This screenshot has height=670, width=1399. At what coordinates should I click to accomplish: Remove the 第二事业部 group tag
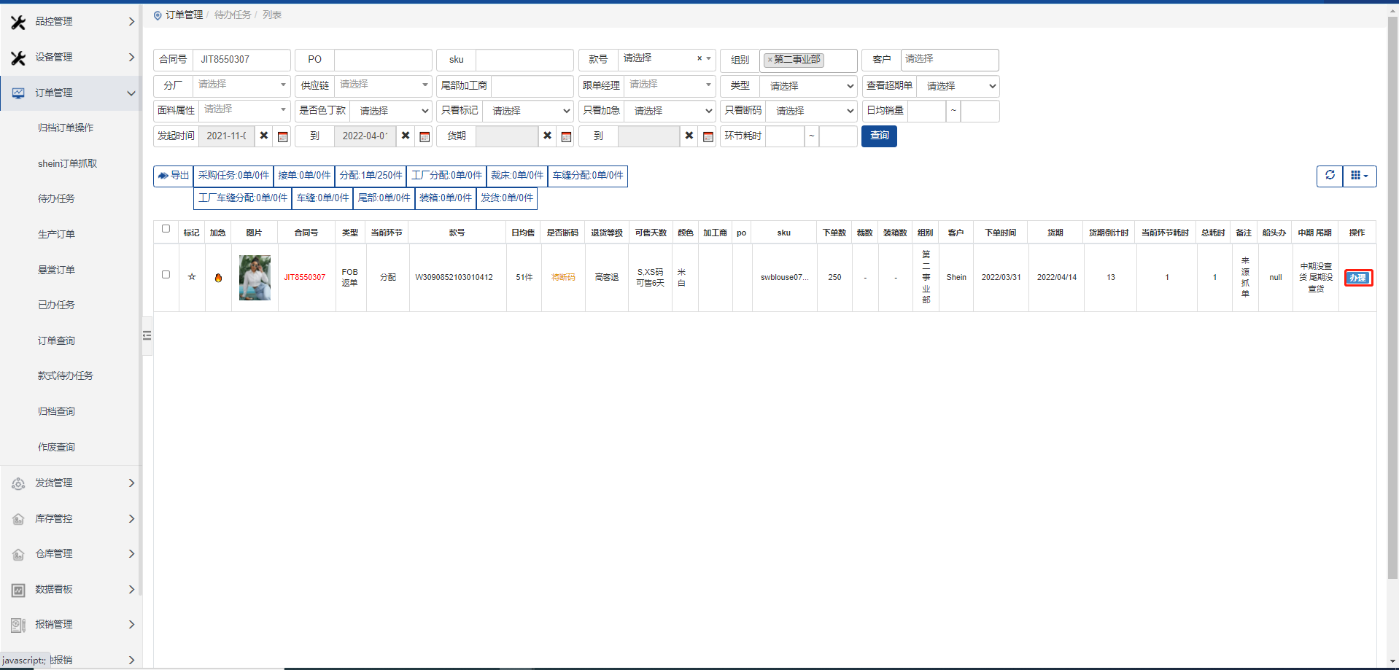click(x=770, y=60)
